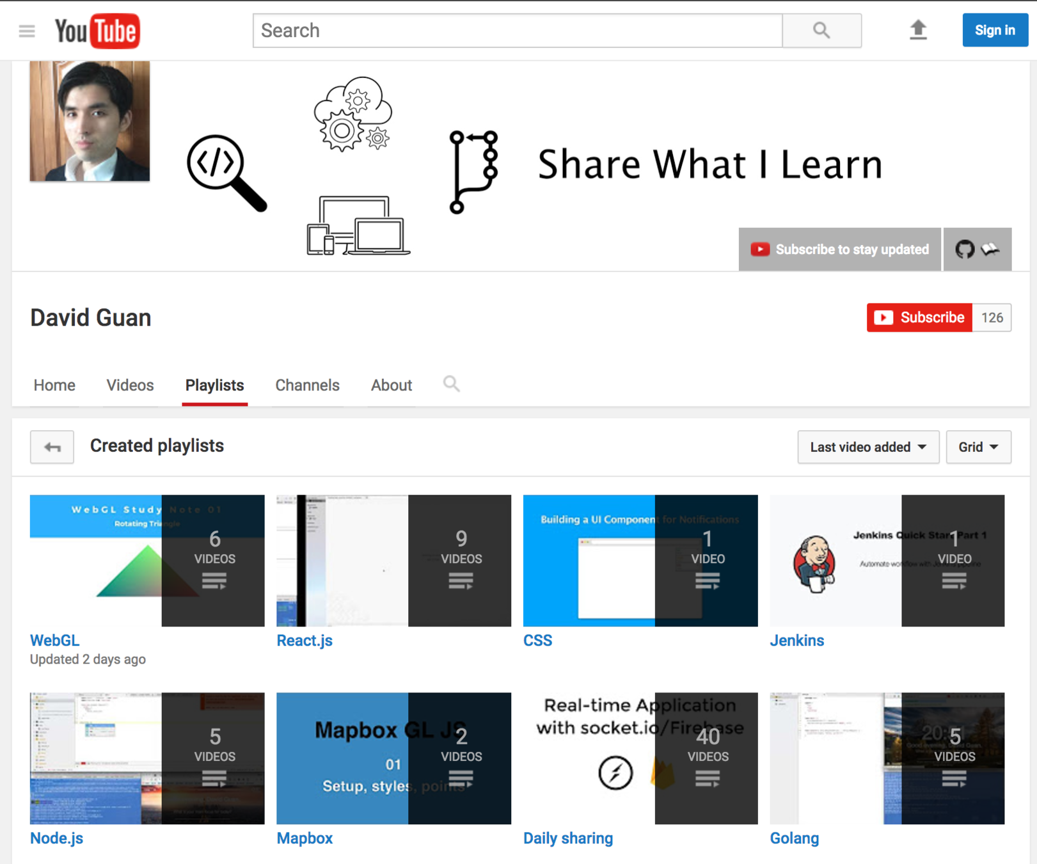This screenshot has width=1037, height=864.
Task: Click the Jenkins Quick Start thumbnail
Action: click(887, 561)
